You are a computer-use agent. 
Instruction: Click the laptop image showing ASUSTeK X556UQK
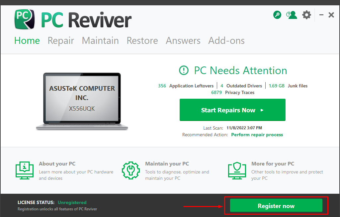tap(82, 101)
